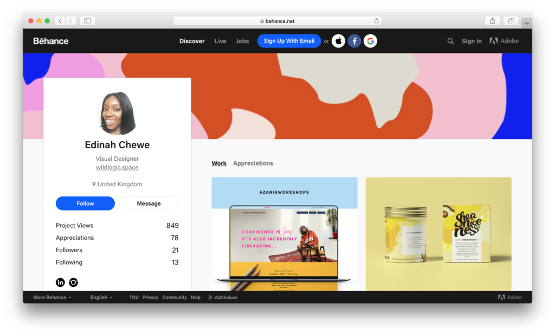Click the Behance logo

click(50, 41)
